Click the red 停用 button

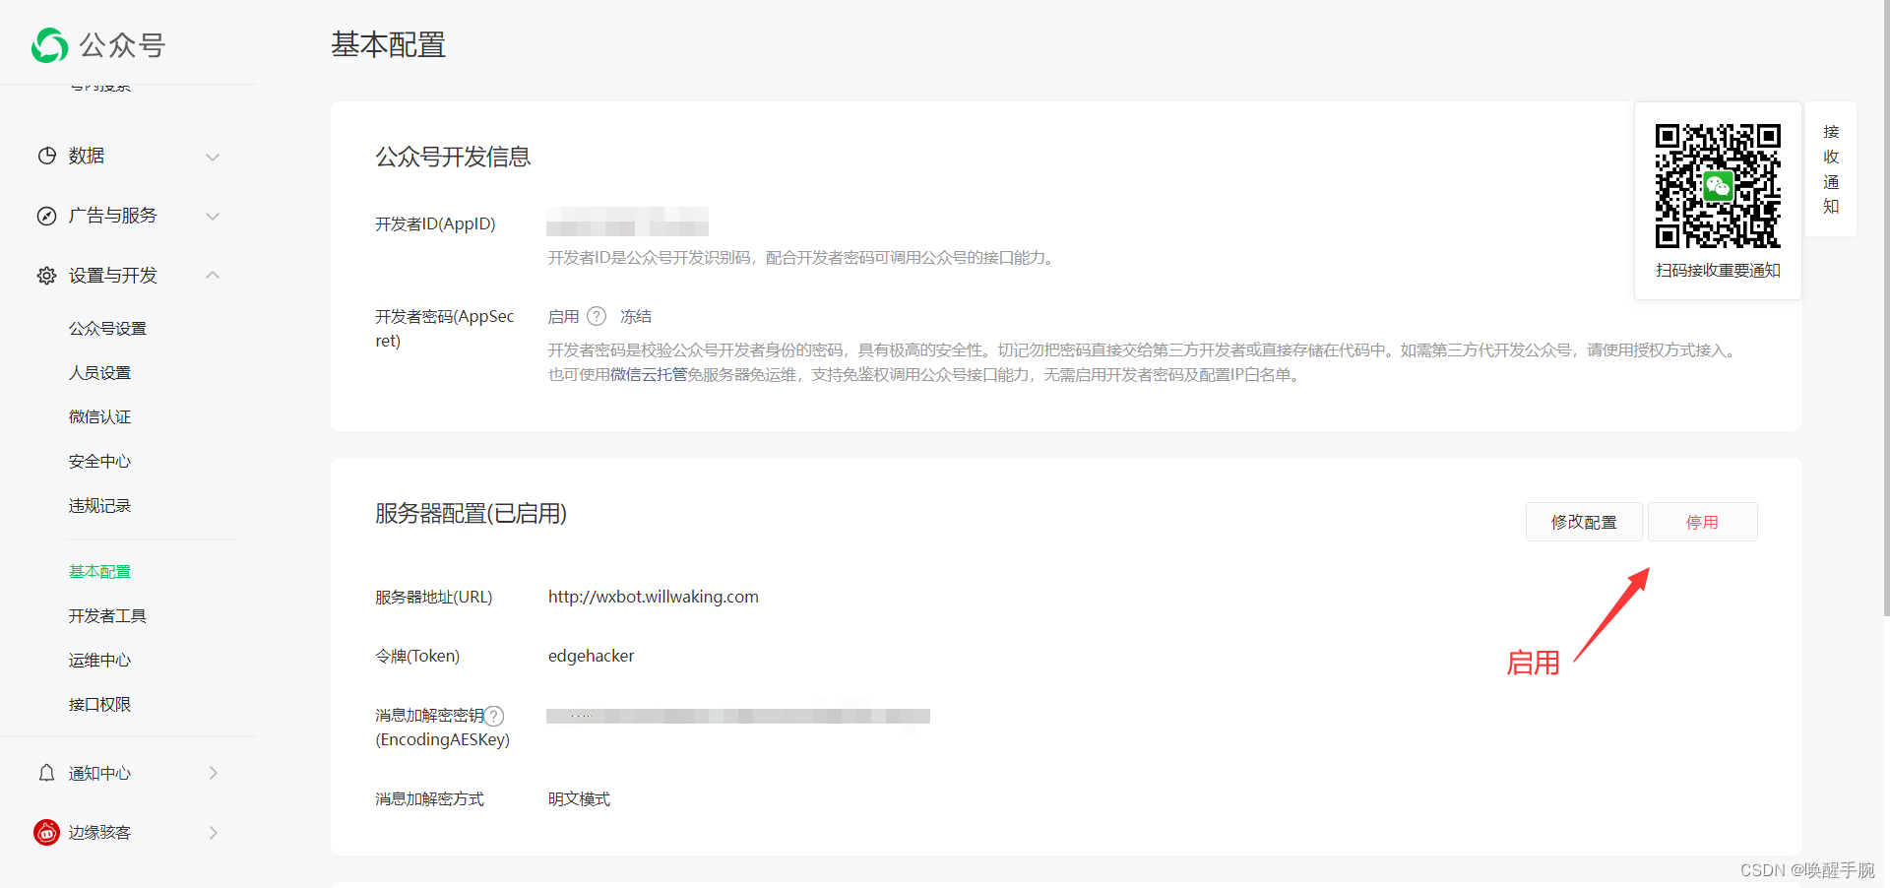(x=1702, y=522)
